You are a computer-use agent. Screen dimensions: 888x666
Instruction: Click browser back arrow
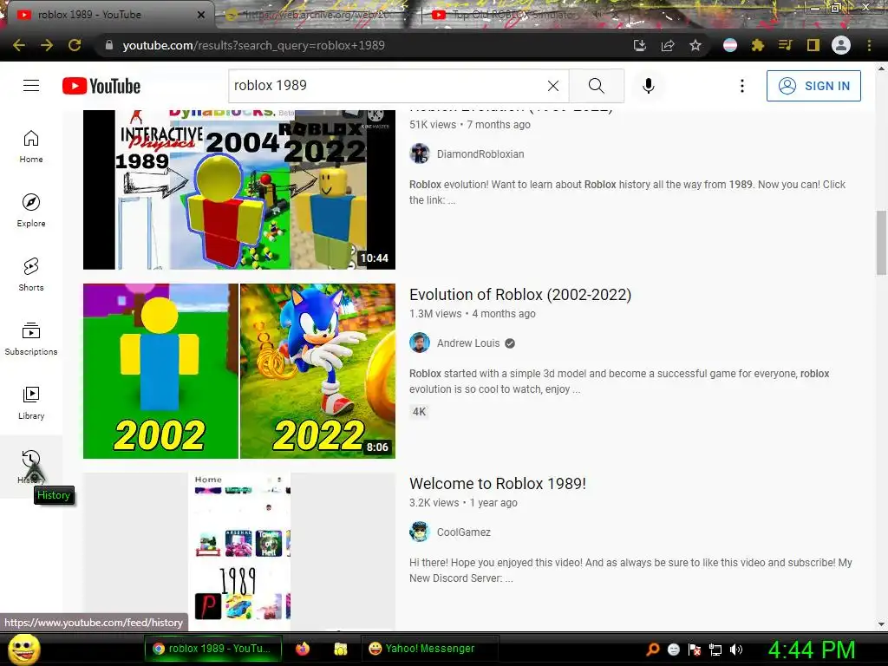[x=19, y=45]
